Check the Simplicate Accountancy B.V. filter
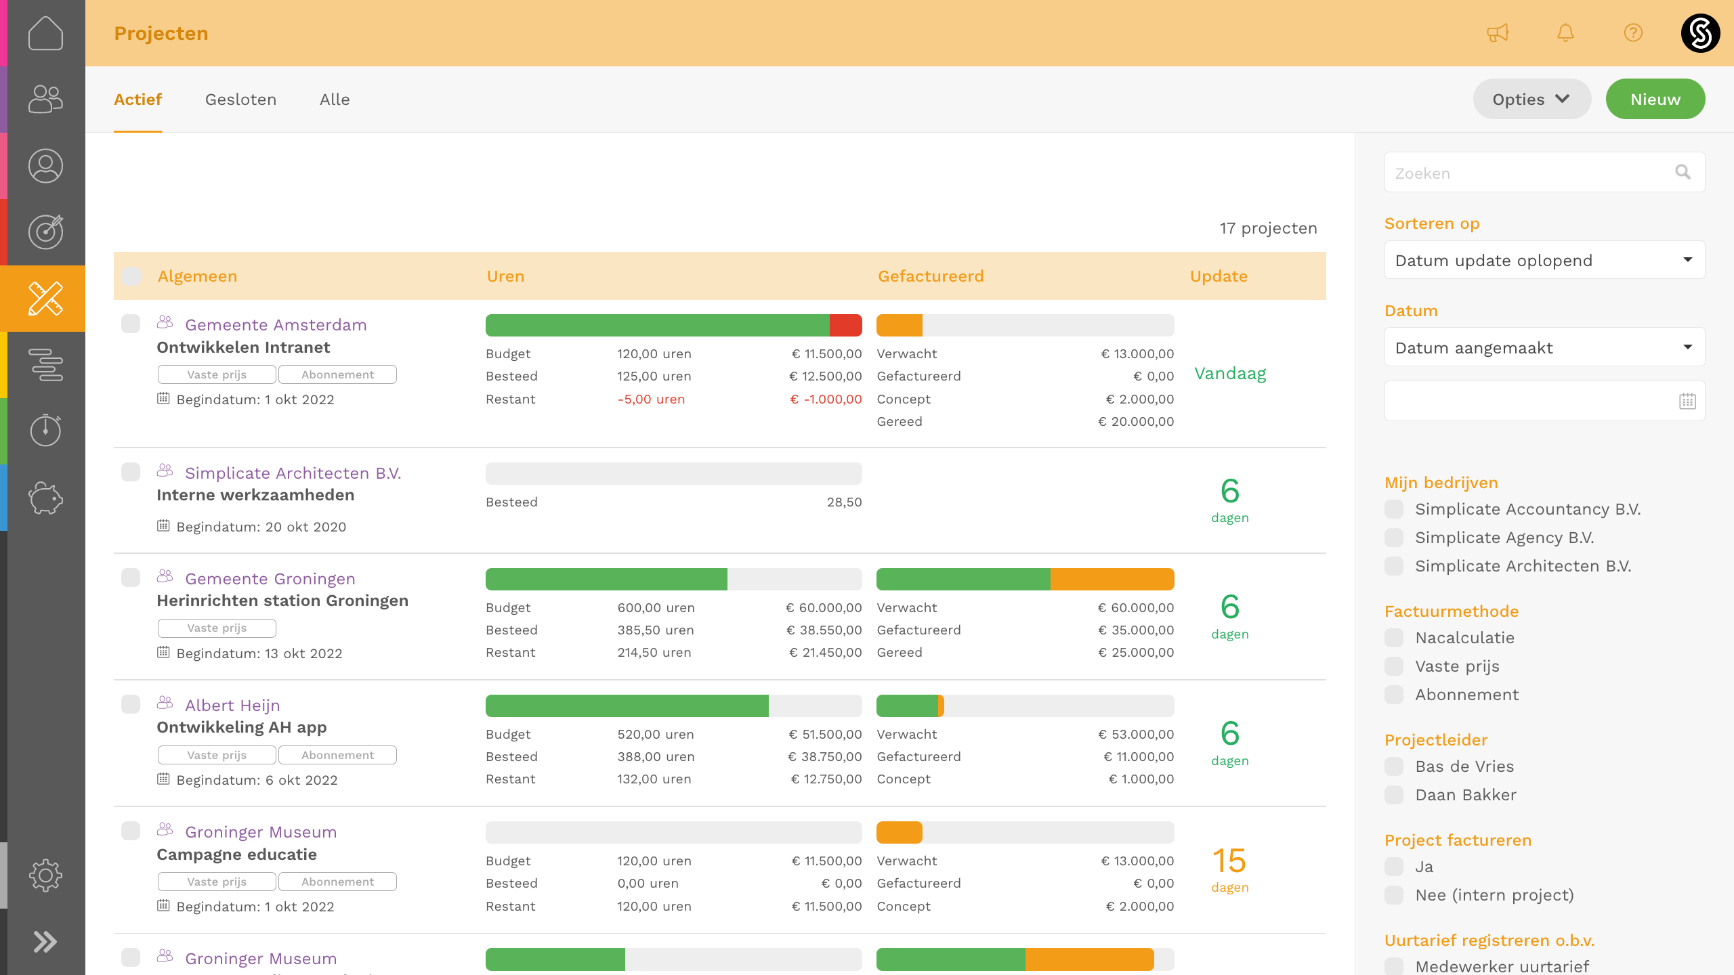Viewport: 1734px width, 975px height. [1394, 509]
